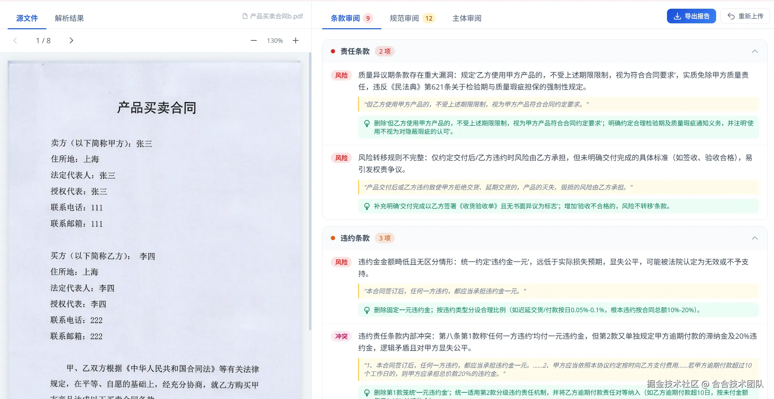The image size is (774, 399).
Task: Zoom in on the PDF preview
Action: (295, 40)
